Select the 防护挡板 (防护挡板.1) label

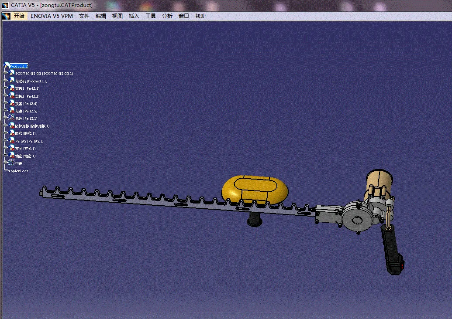32,126
